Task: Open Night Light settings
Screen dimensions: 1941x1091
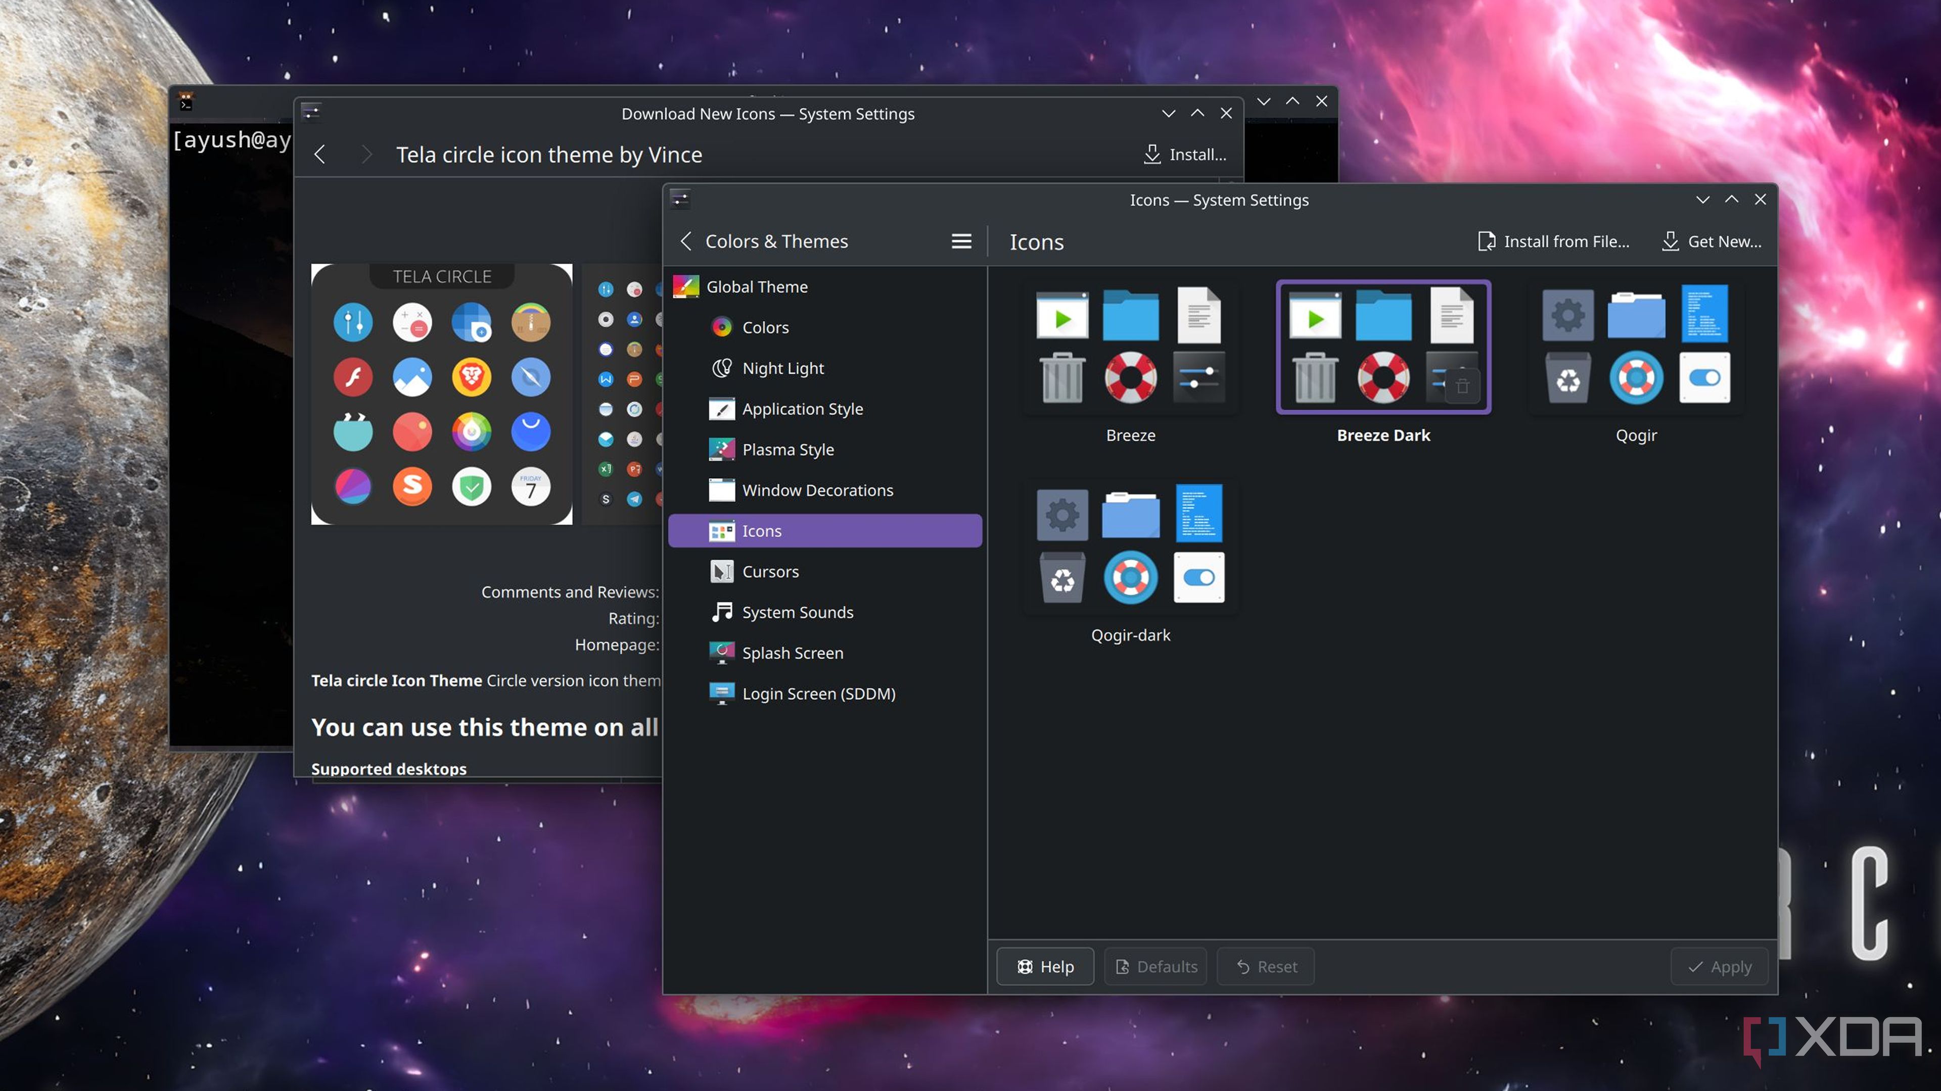Action: 825,368
